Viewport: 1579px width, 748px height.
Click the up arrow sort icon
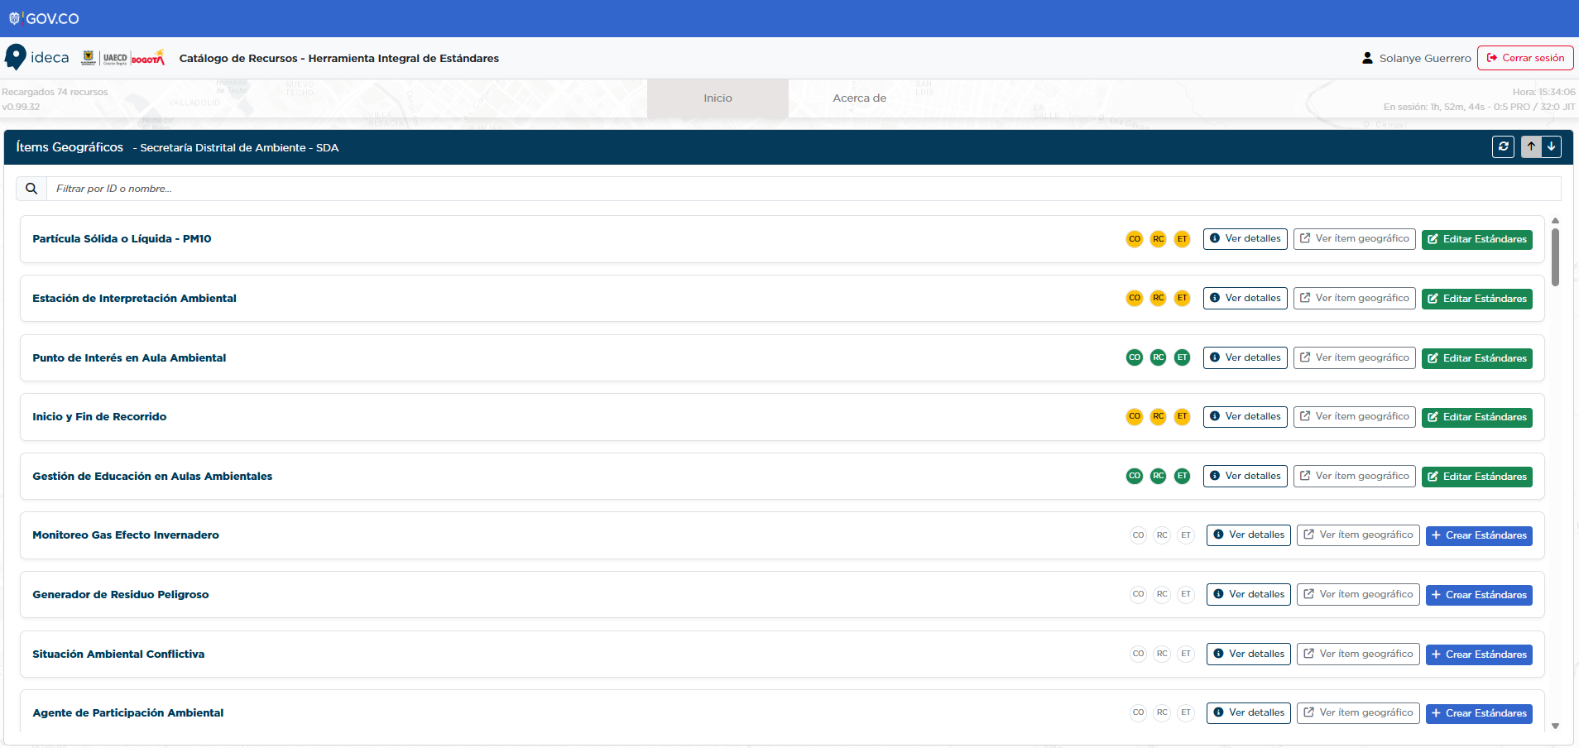click(x=1531, y=146)
